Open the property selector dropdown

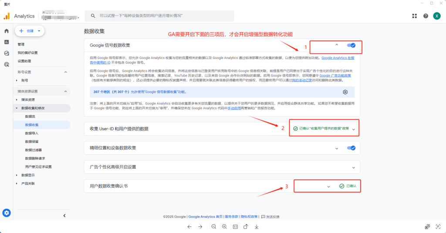[60, 16]
